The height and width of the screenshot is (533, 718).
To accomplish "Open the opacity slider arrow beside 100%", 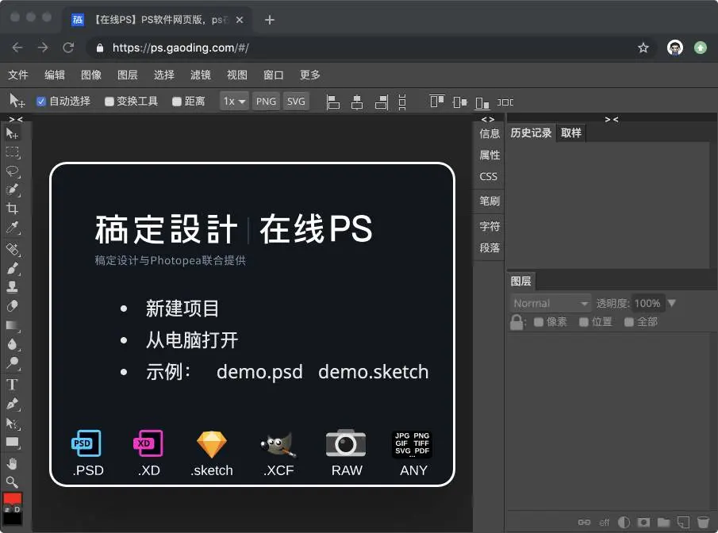I will (x=672, y=303).
